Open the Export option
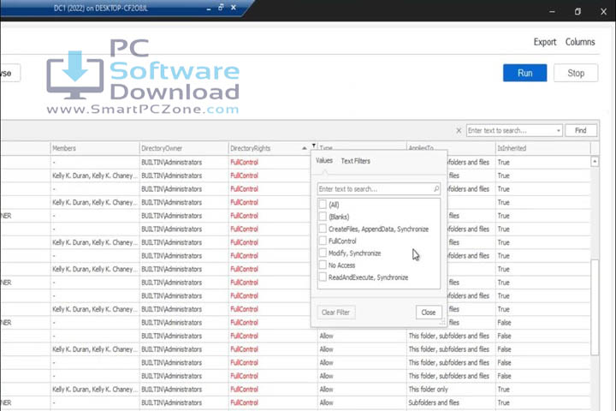This screenshot has height=411, width=616. click(544, 42)
